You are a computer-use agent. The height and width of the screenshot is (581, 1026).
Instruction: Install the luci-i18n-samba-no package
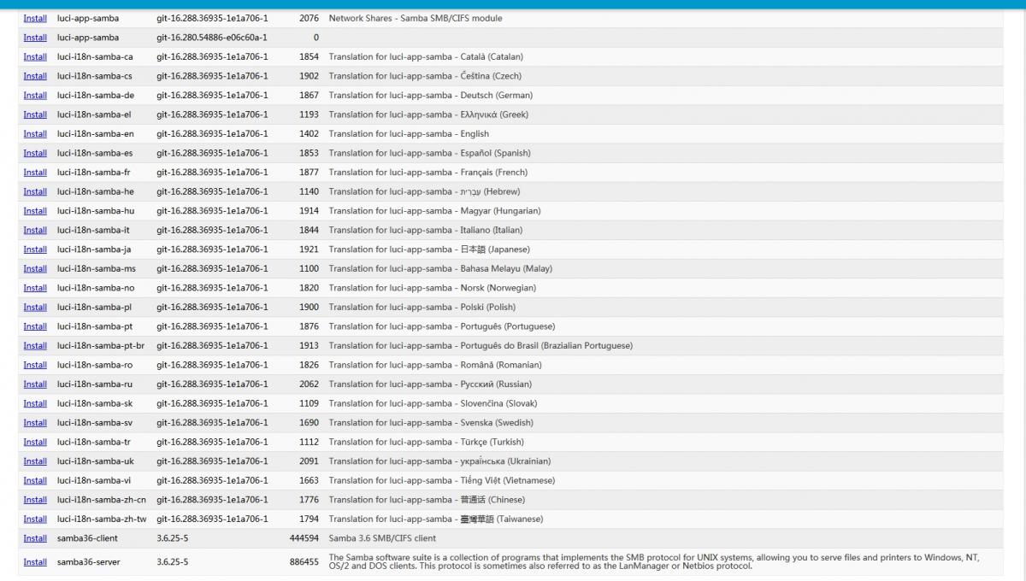coord(35,288)
